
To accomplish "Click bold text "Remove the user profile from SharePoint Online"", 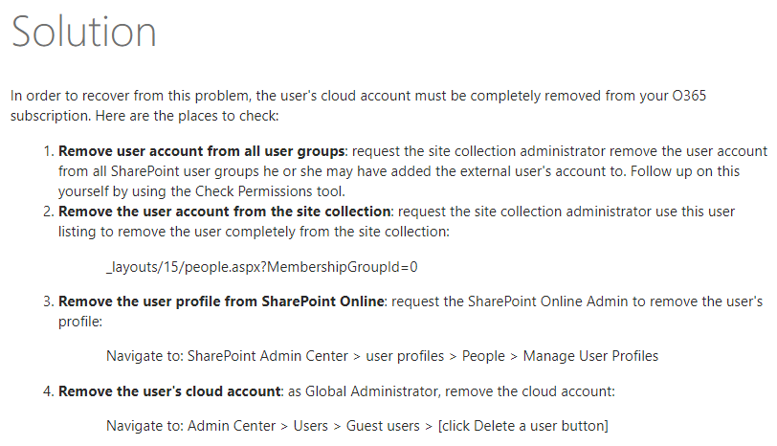I will (221, 301).
